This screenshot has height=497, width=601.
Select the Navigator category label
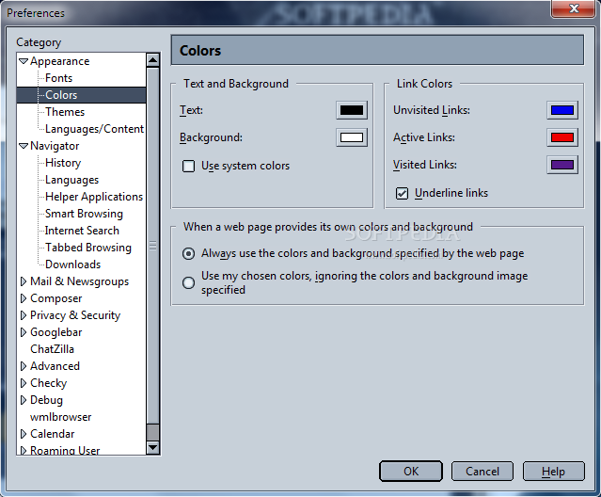[x=55, y=146]
